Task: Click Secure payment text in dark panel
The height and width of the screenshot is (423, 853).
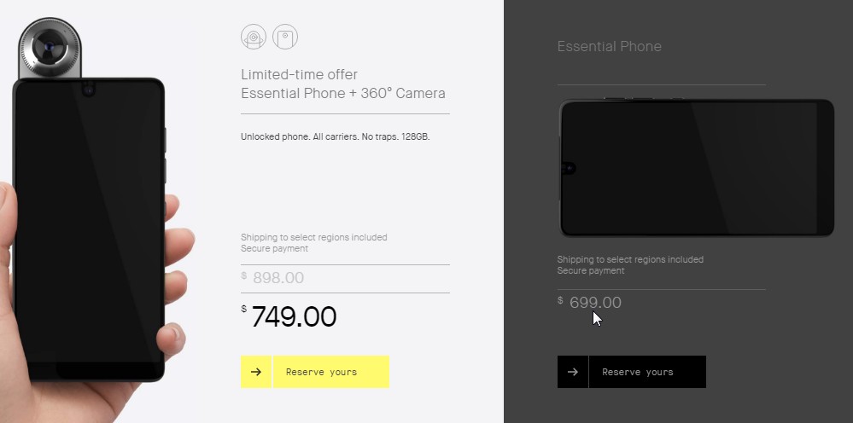Action: [591, 270]
